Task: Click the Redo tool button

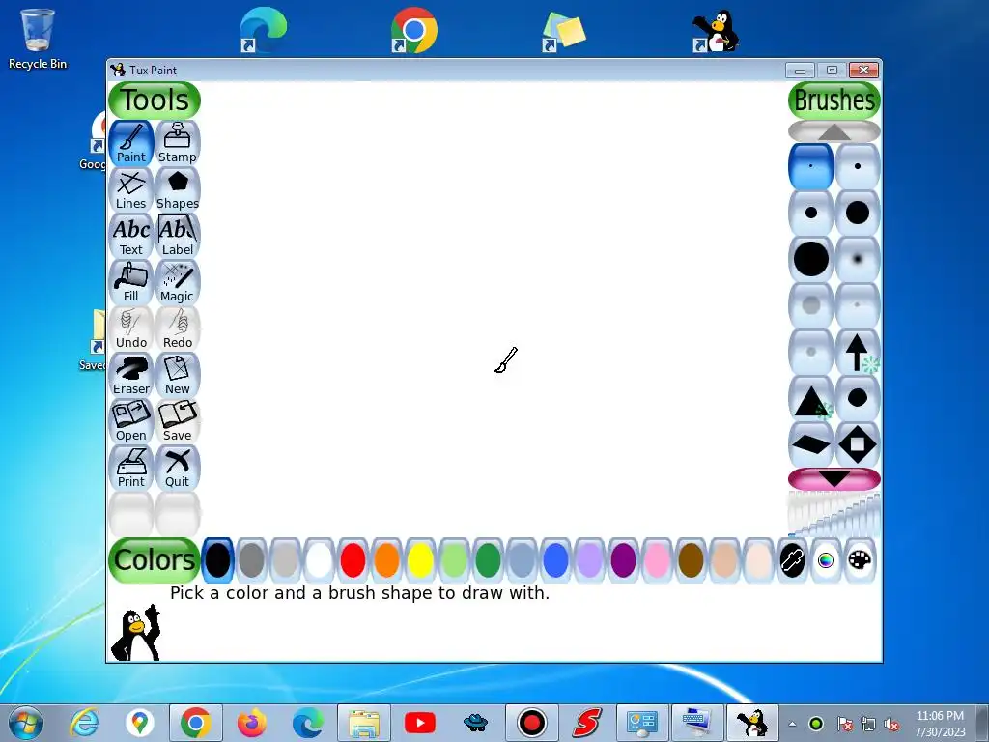Action: pyautogui.click(x=178, y=328)
